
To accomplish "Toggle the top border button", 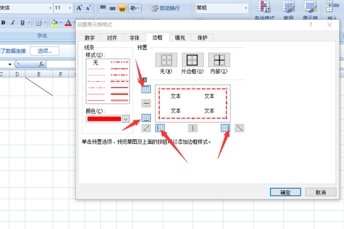I will click(x=146, y=89).
